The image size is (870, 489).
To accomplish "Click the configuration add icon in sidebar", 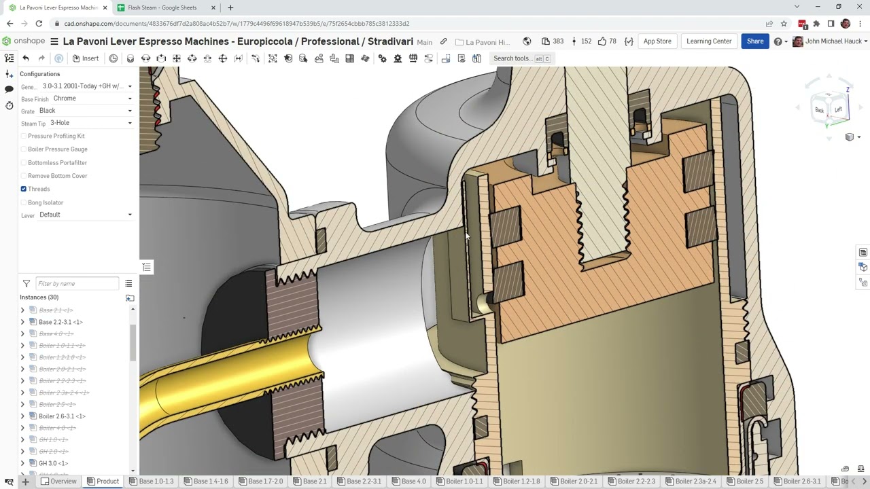I will (9, 74).
